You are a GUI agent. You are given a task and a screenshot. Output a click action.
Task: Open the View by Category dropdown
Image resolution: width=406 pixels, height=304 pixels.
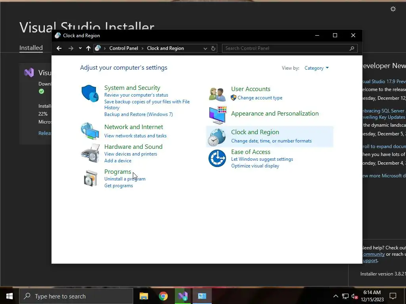(x=316, y=68)
